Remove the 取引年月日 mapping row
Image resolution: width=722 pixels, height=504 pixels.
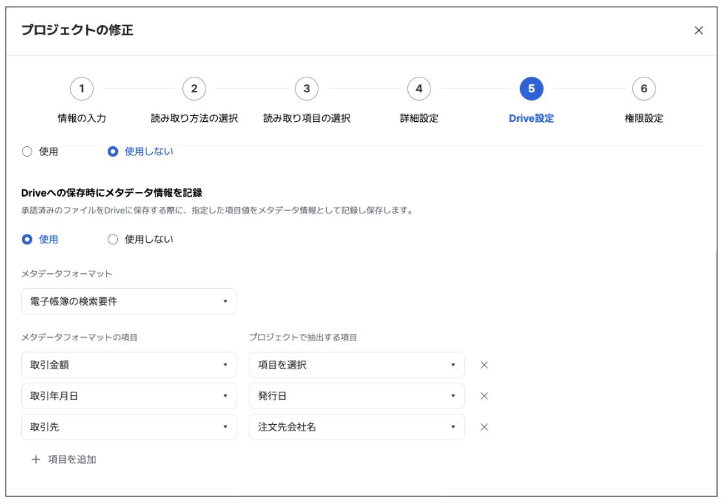pyautogui.click(x=484, y=396)
